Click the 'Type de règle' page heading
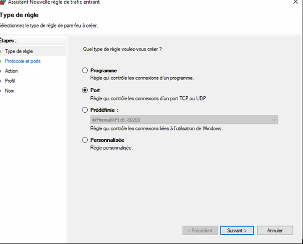This screenshot has width=303, height=244. click(x=19, y=15)
